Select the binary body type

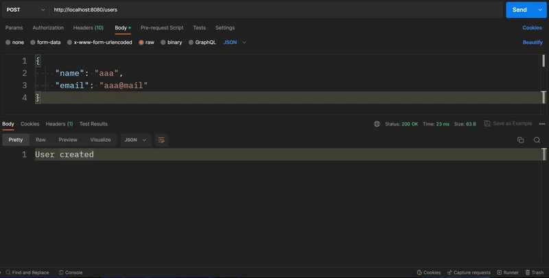171,42
